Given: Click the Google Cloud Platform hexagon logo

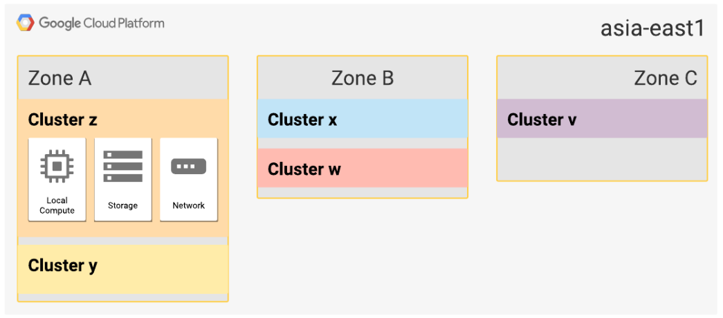Looking at the screenshot, I should (26, 23).
